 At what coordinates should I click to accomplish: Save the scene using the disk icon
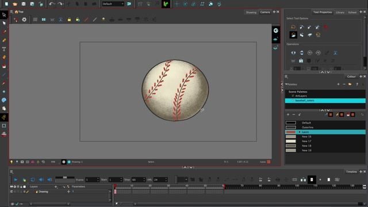(24, 4)
